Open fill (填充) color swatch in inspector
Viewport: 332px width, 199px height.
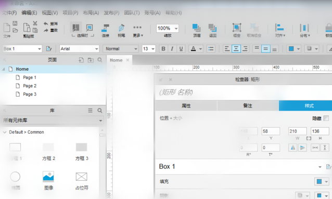pos(319,181)
